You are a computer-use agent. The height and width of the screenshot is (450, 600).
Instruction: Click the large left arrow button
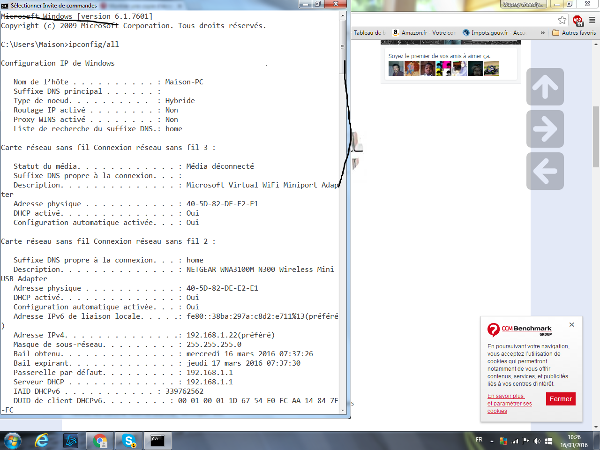[x=545, y=171]
